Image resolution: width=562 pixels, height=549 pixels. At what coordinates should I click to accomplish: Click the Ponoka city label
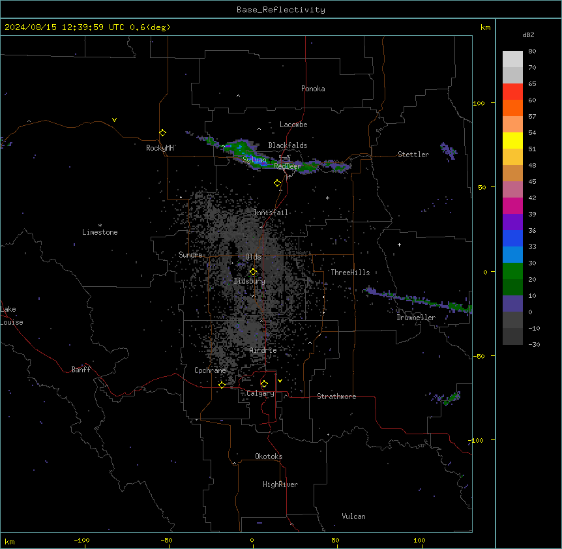[x=313, y=89]
